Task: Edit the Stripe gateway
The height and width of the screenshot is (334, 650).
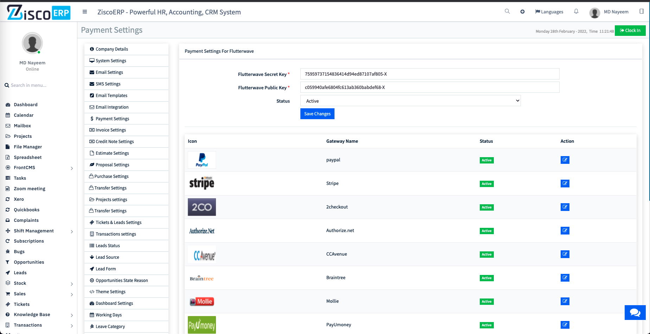Action: 565,184
